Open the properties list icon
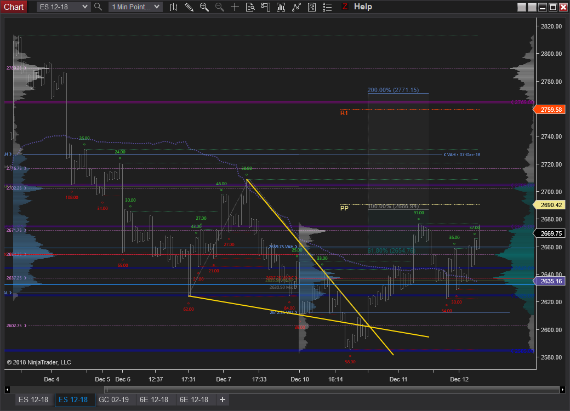The height and width of the screenshot is (411, 570). [327, 7]
